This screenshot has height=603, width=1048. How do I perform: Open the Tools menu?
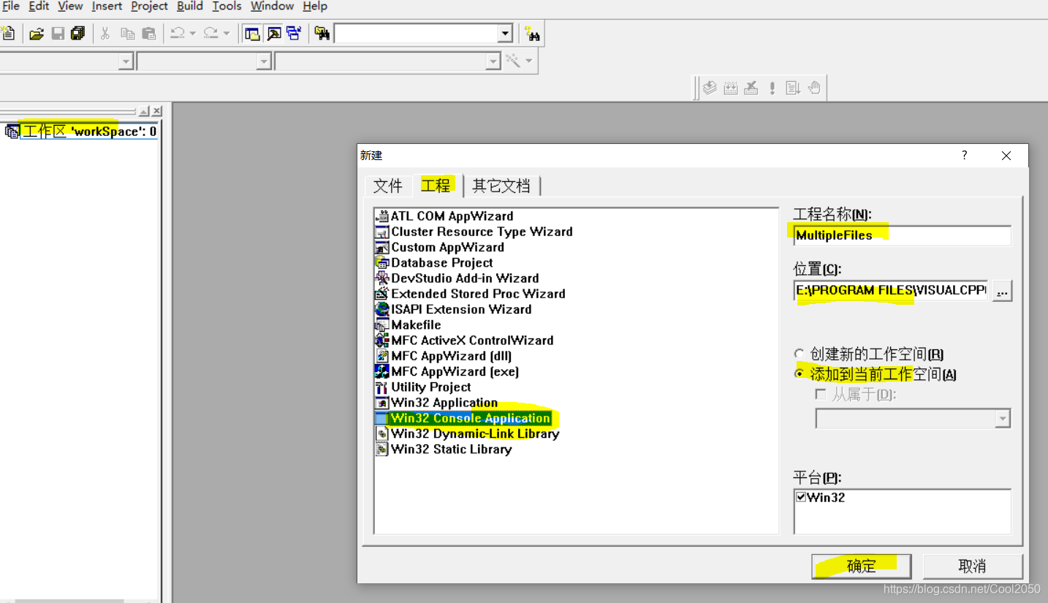(x=227, y=7)
